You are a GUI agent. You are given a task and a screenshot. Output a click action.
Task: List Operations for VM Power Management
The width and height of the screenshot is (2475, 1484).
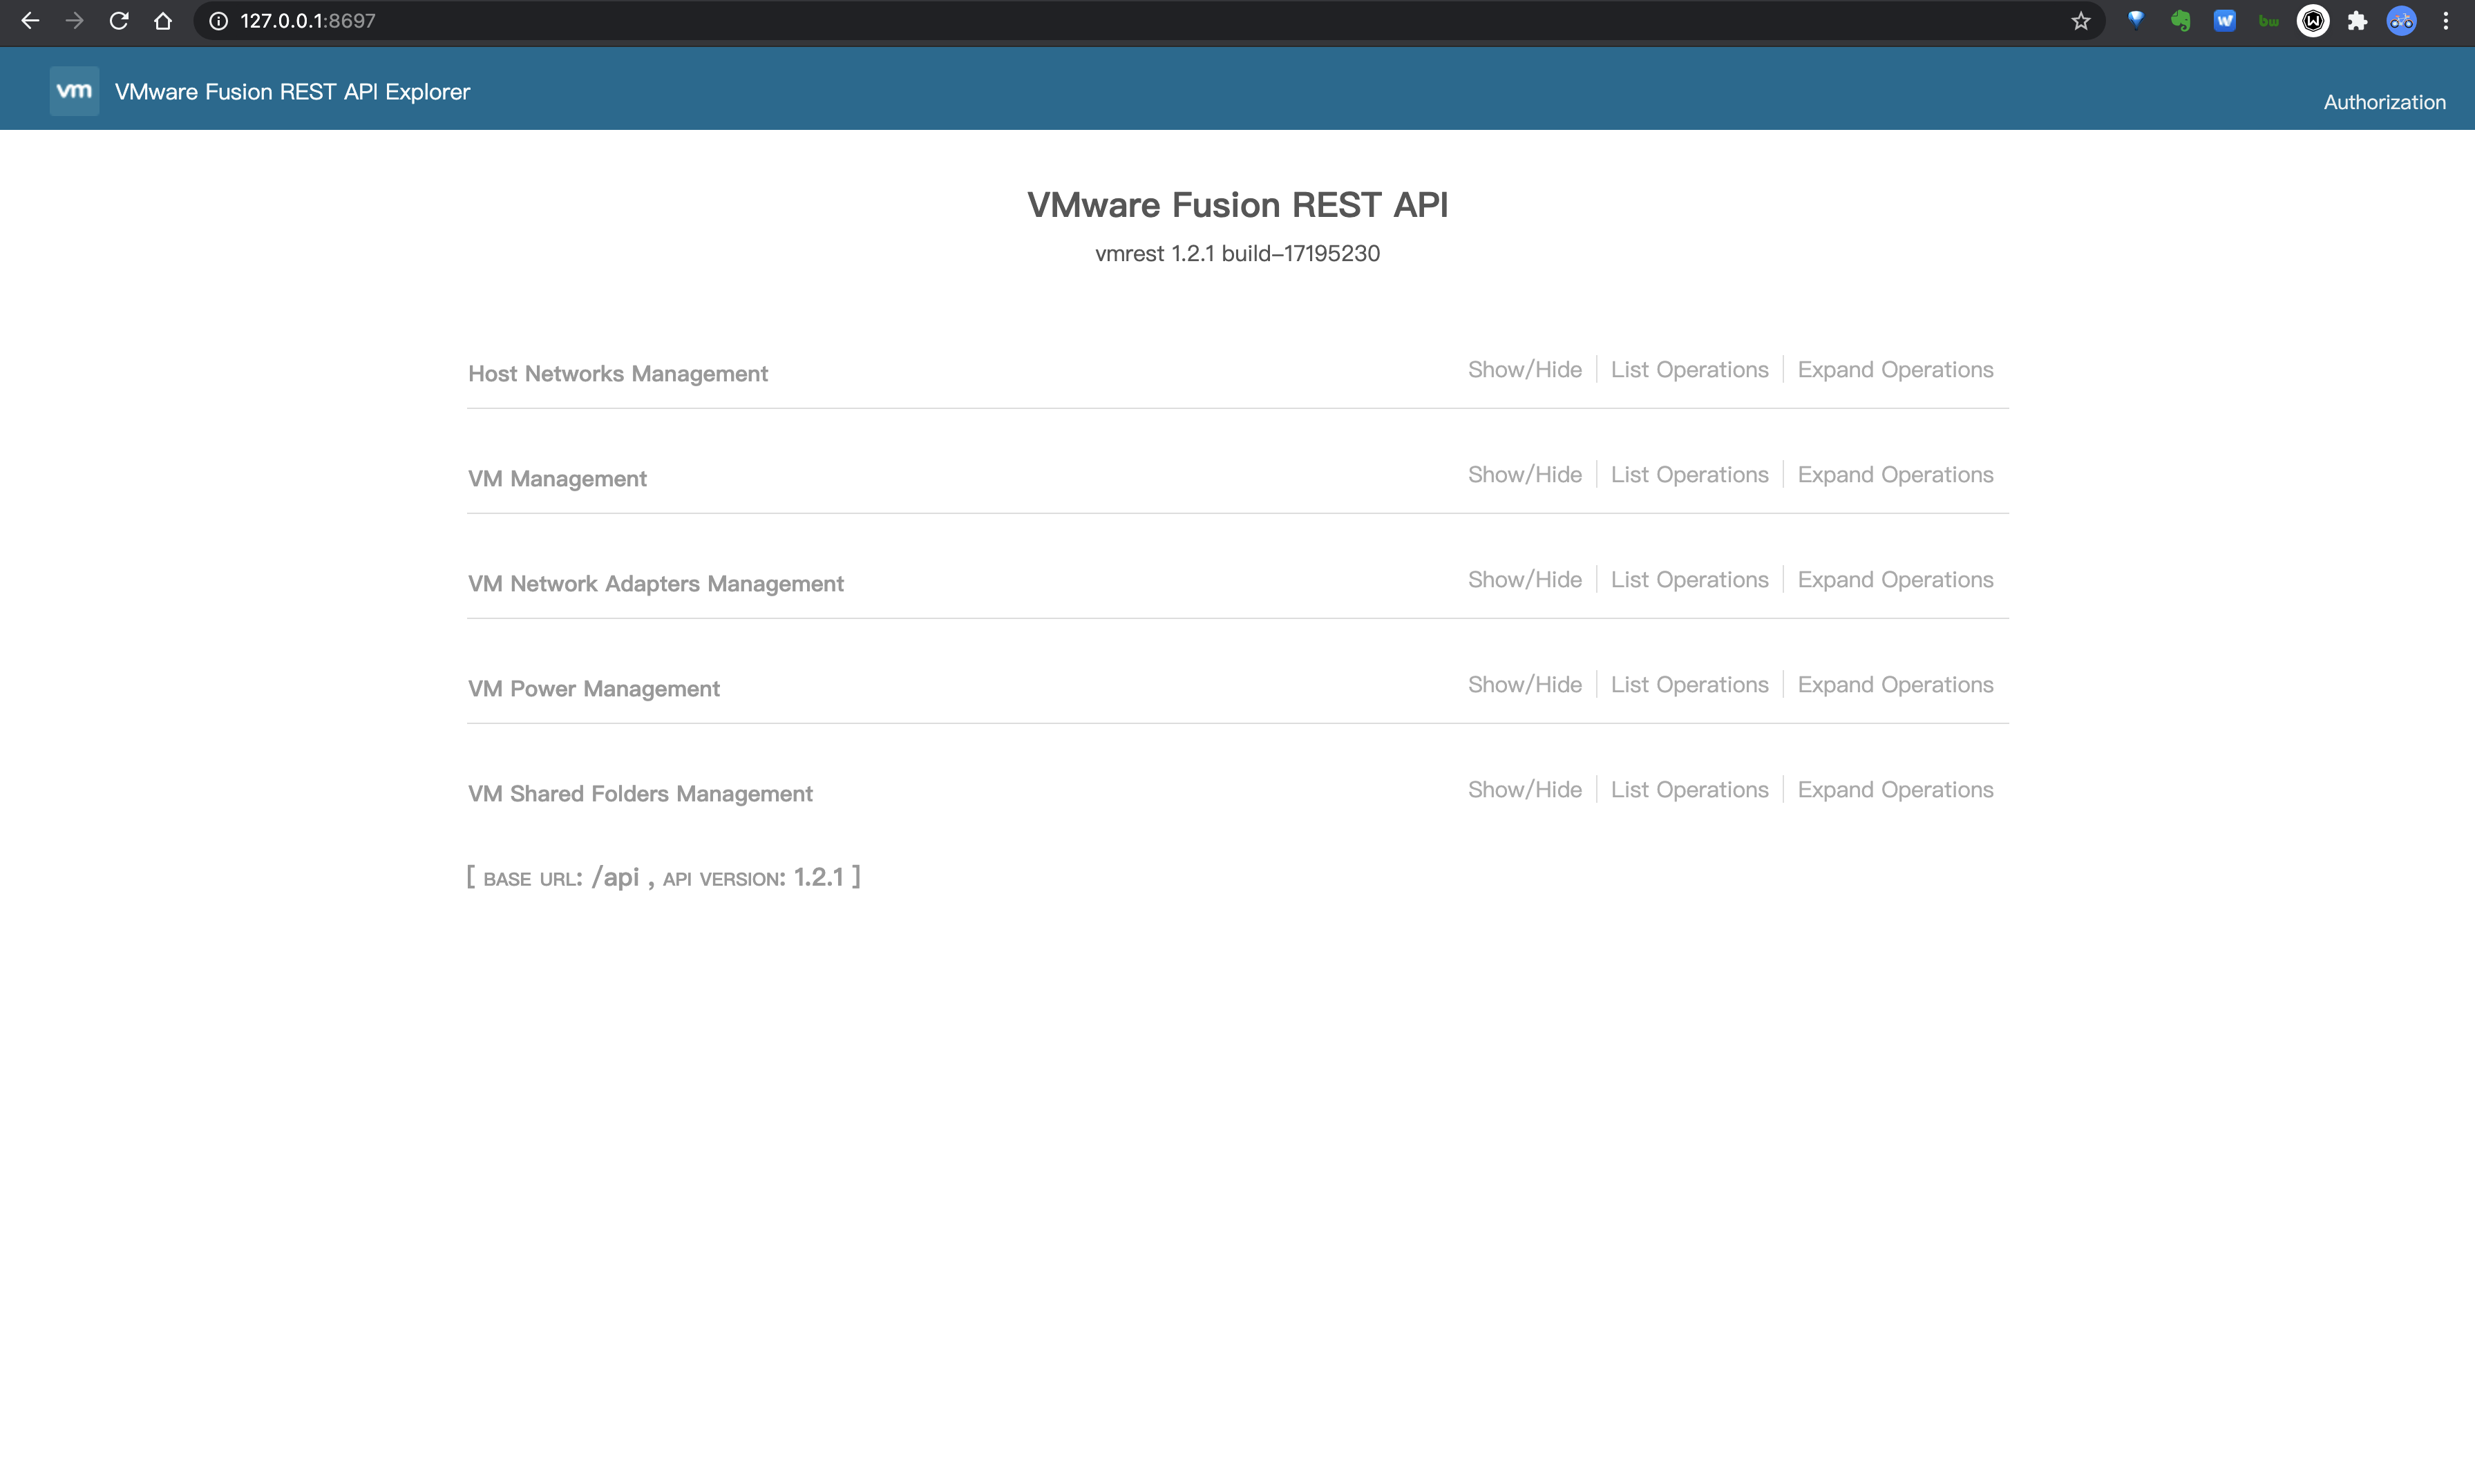click(x=1689, y=684)
